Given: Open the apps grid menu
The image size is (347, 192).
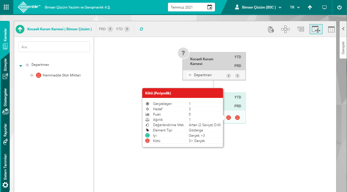Looking at the screenshot, I should pyautogui.click(x=6, y=7).
